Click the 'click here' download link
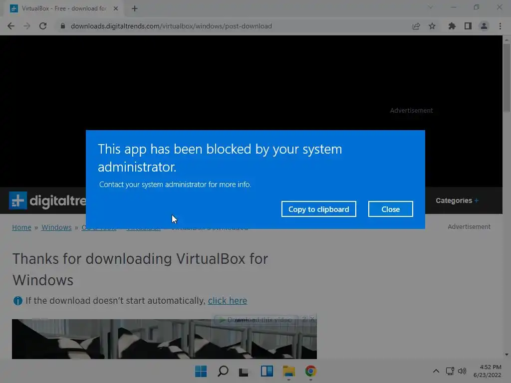Viewport: 511px width, 383px height. (x=228, y=300)
